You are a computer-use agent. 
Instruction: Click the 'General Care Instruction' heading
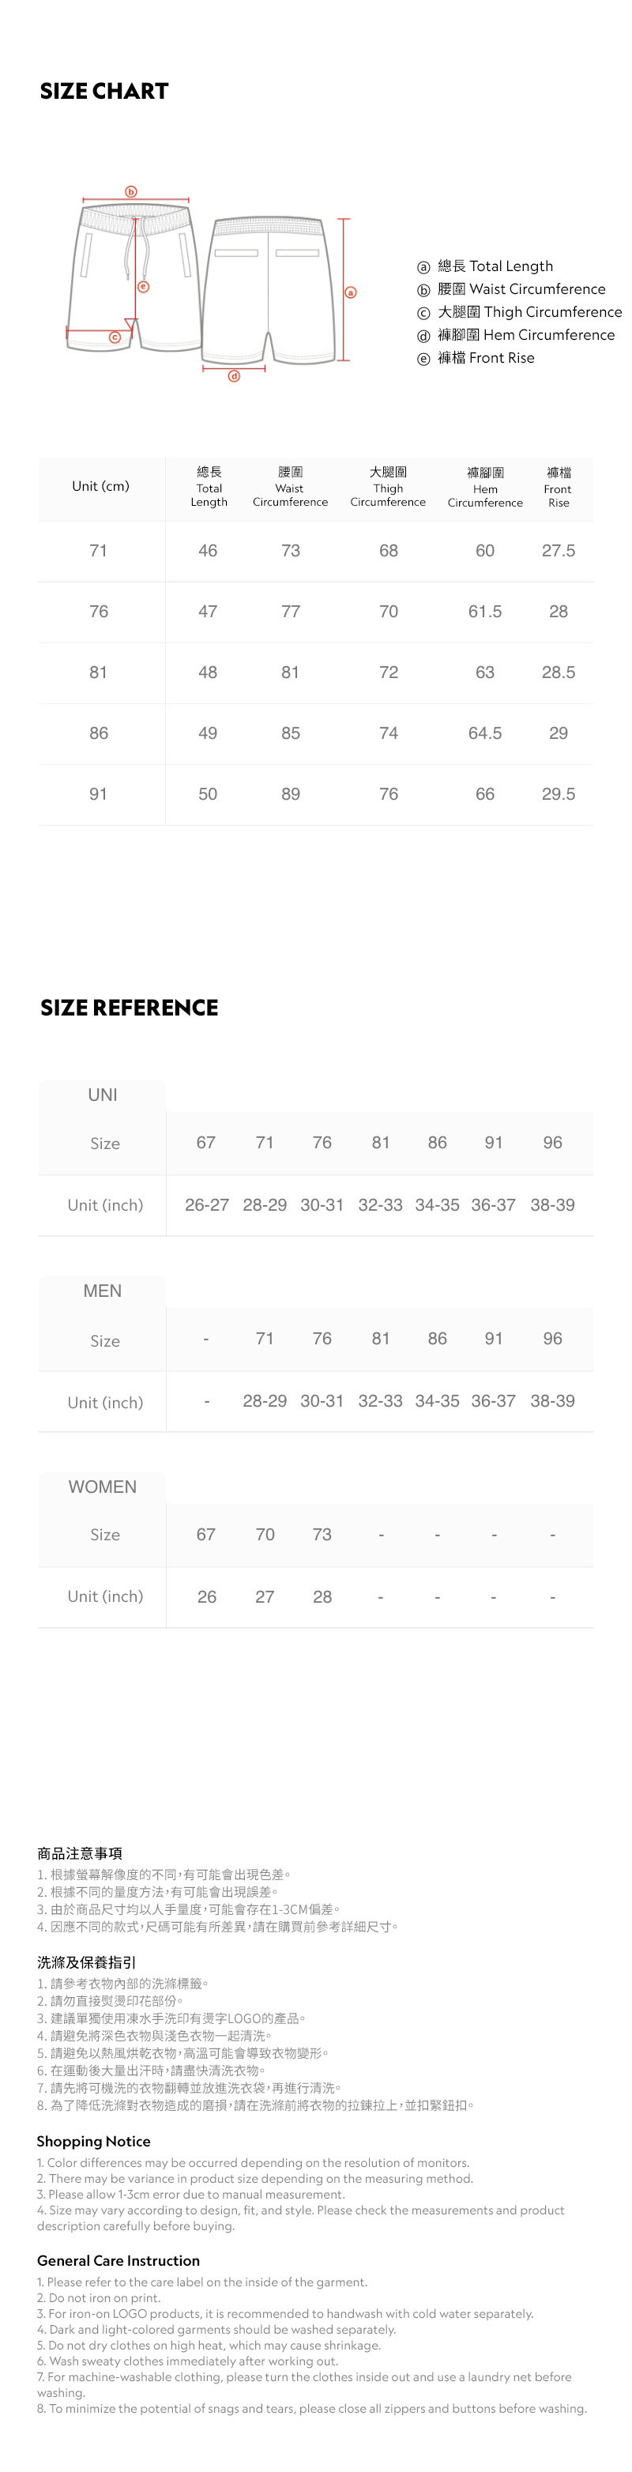[x=119, y=2260]
